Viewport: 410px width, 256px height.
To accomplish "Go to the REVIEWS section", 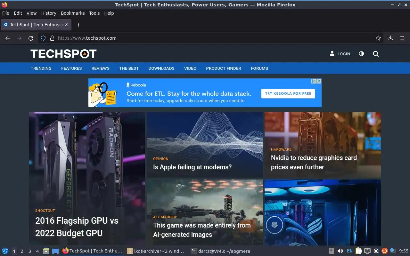I will tap(101, 68).
